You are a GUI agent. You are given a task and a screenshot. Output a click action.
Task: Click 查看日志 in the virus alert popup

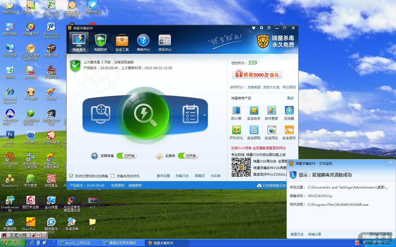click(297, 234)
